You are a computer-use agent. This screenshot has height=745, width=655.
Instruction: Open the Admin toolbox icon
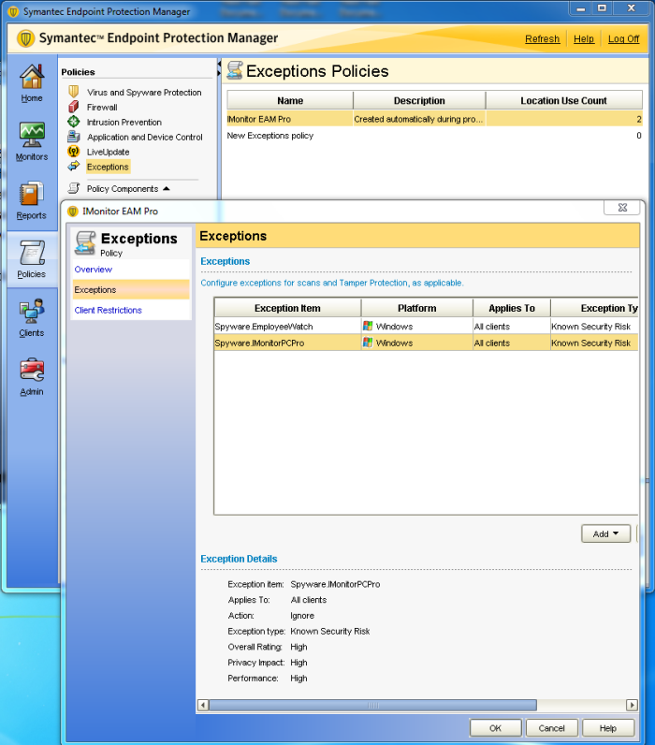(32, 370)
